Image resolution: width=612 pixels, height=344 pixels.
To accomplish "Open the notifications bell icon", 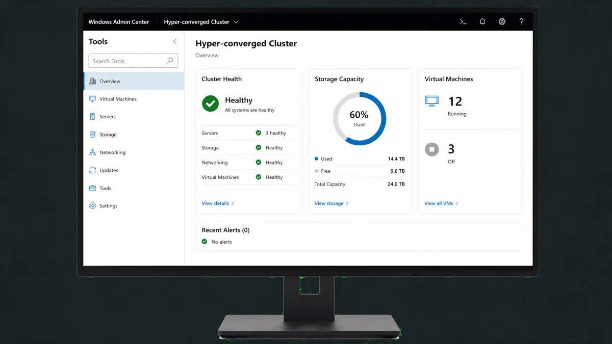I will coord(482,22).
